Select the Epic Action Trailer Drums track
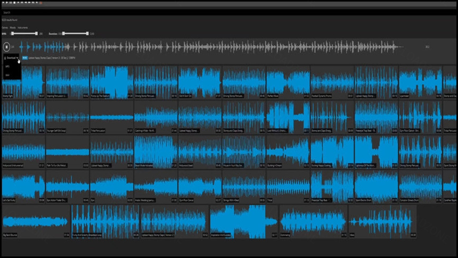This screenshot has height=258, width=458. coord(68,187)
